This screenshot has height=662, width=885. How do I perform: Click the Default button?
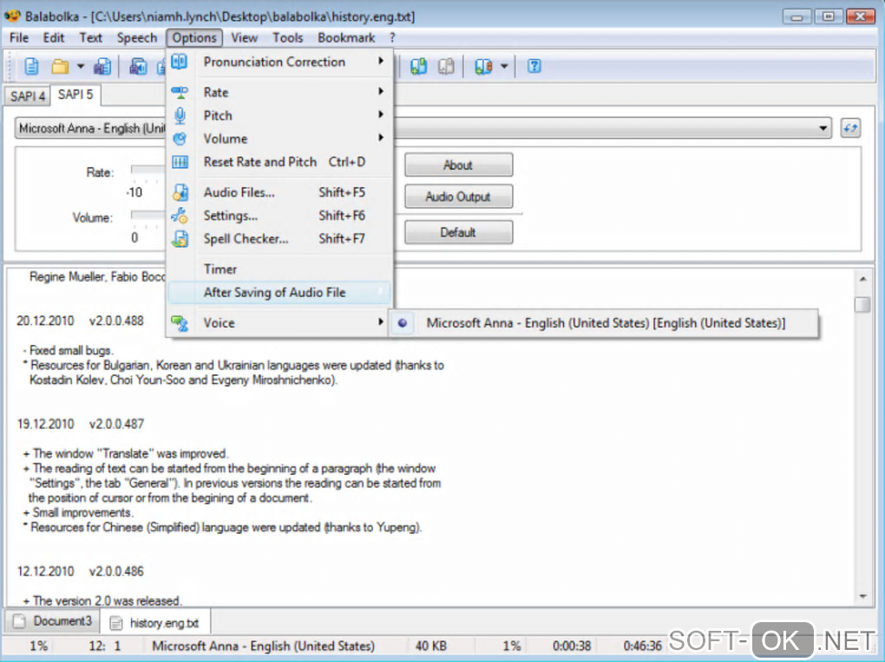point(458,232)
